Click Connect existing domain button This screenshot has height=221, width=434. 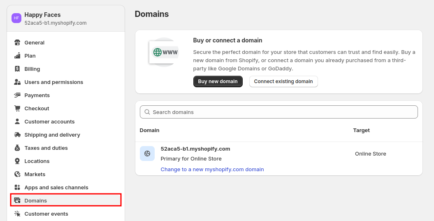(283, 81)
